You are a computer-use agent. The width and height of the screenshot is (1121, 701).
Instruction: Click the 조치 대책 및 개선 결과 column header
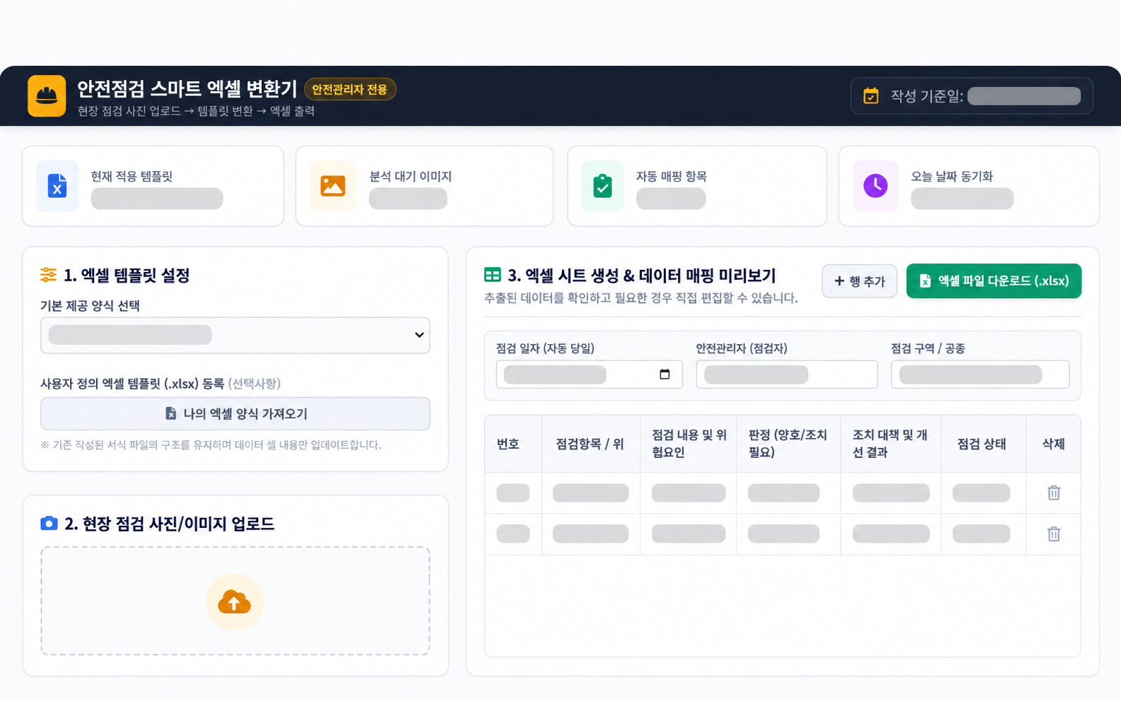pyautogui.click(x=891, y=444)
